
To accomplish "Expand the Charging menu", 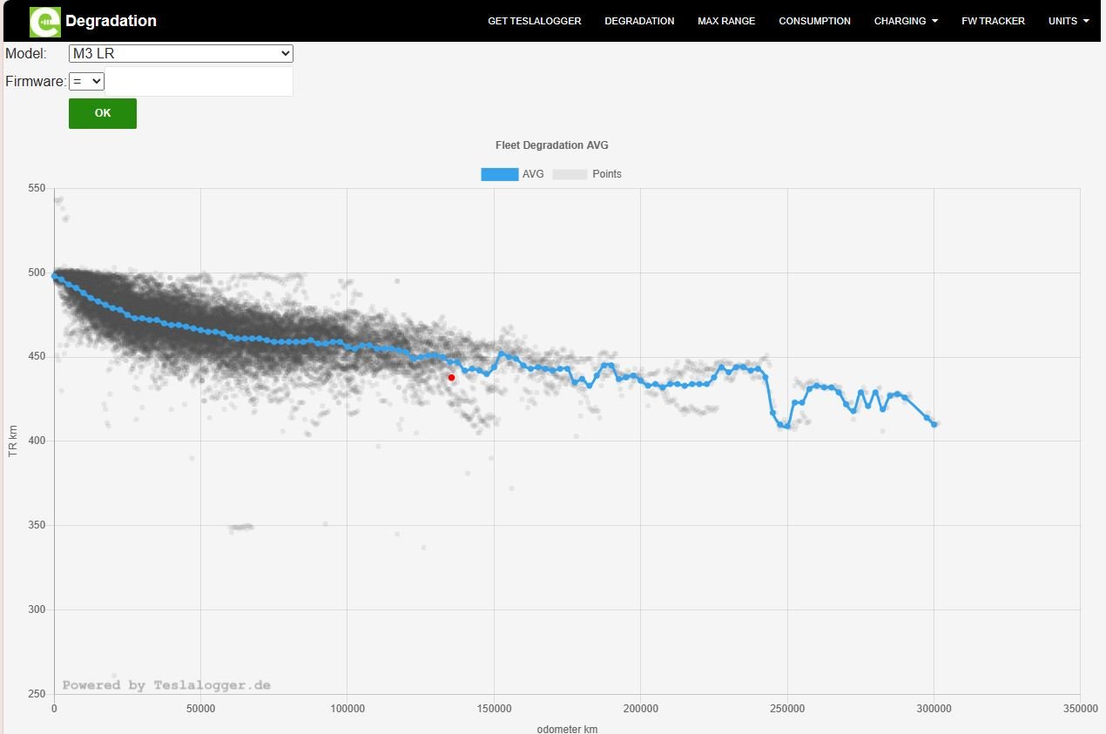I will point(906,21).
